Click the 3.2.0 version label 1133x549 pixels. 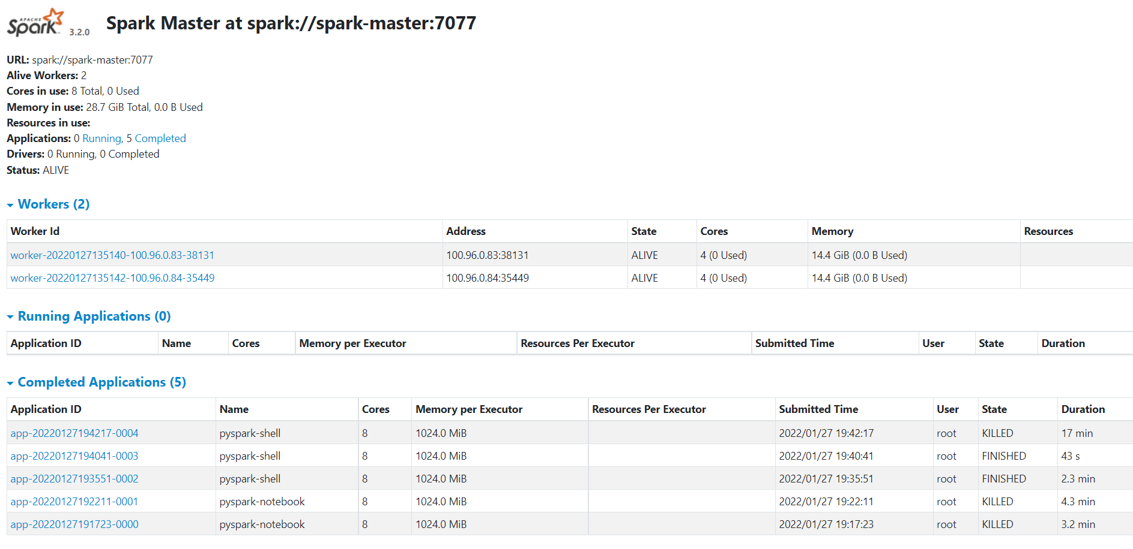pos(79,32)
